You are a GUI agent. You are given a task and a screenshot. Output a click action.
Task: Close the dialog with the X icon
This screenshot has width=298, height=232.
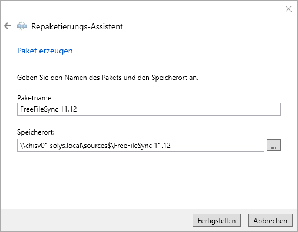coord(289,9)
